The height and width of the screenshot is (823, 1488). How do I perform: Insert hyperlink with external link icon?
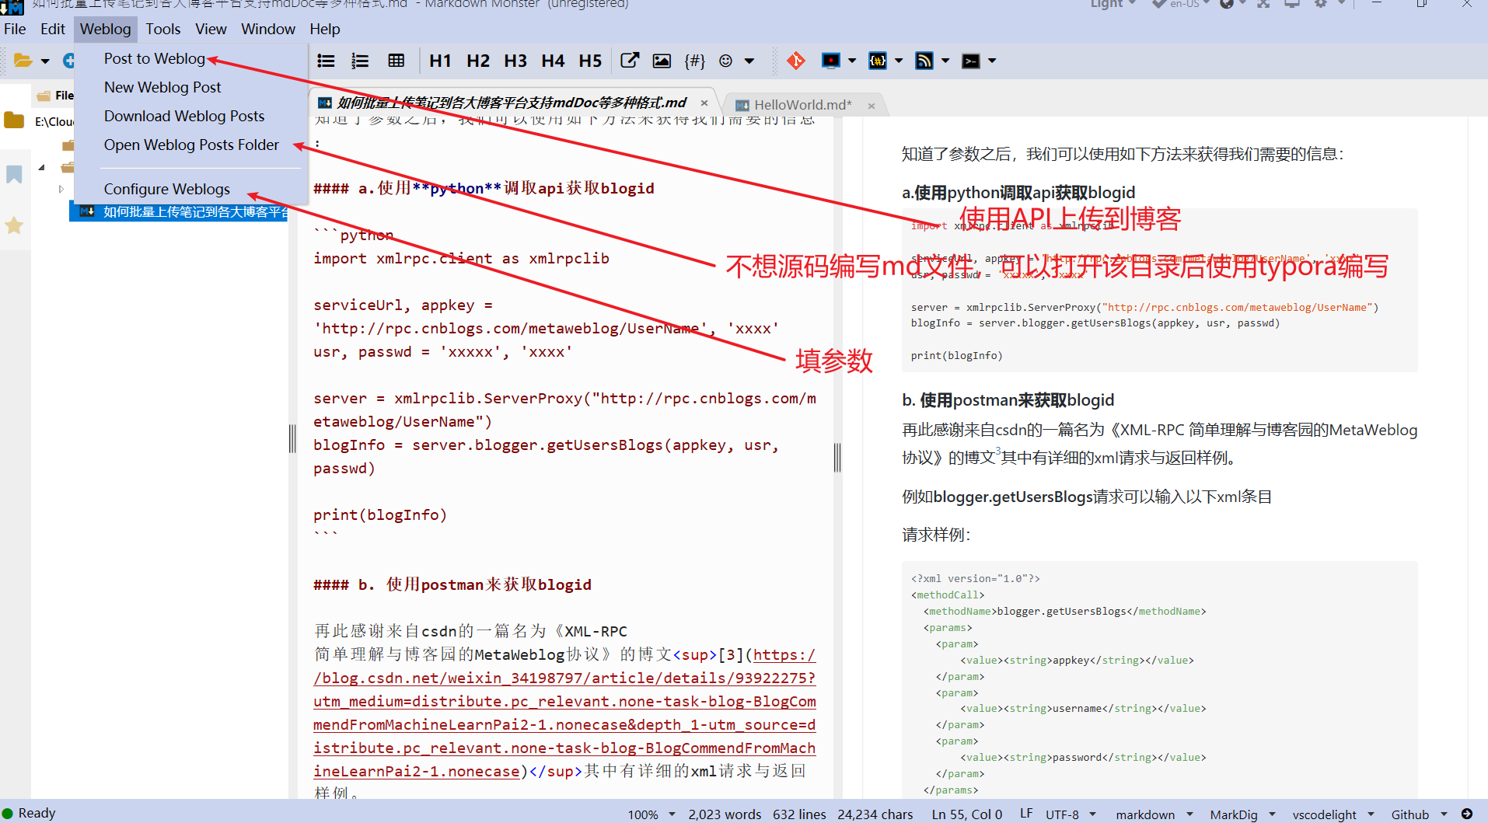click(x=630, y=61)
